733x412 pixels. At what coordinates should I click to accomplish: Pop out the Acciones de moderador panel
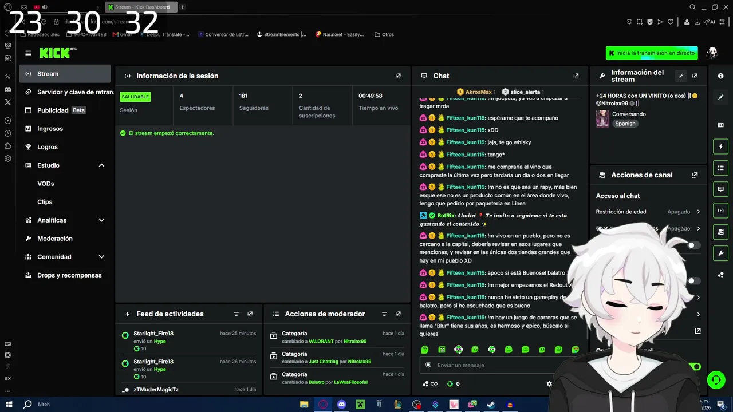pos(398,314)
